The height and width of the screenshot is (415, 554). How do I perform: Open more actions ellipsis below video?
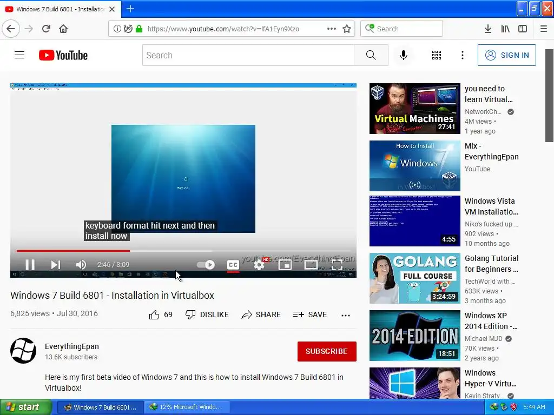click(x=346, y=315)
